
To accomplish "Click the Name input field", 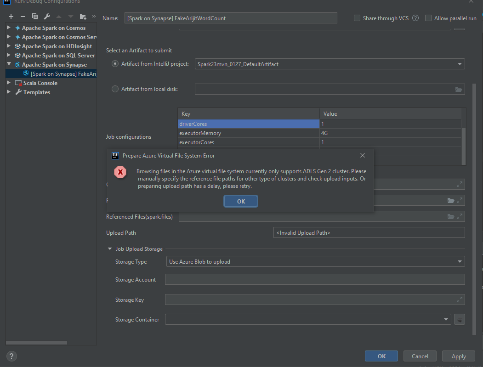I will [231, 18].
